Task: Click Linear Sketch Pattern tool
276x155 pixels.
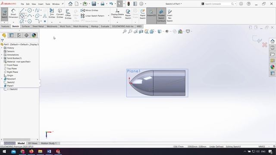Action: click(x=92, y=16)
